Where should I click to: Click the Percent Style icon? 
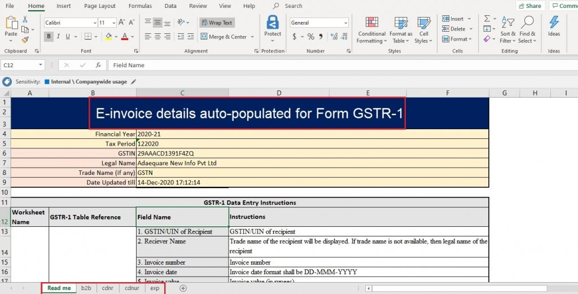click(310, 37)
